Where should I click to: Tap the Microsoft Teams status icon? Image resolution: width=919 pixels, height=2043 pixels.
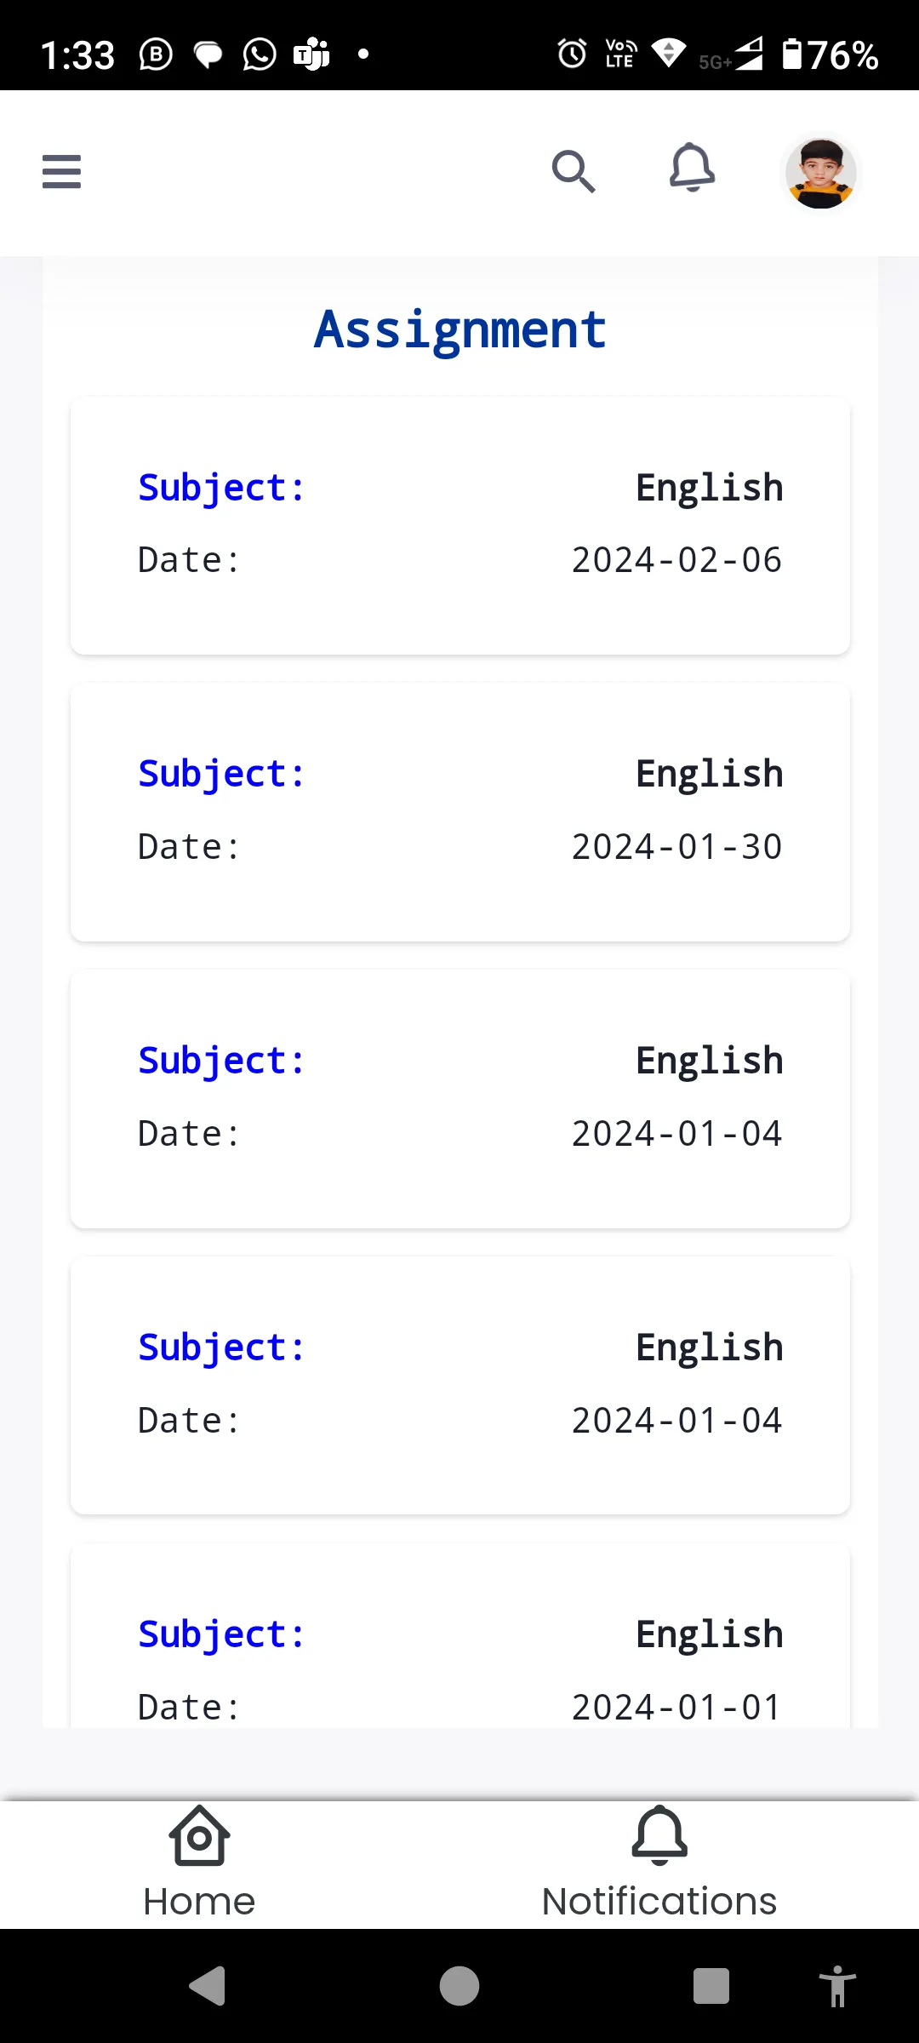coord(311,54)
